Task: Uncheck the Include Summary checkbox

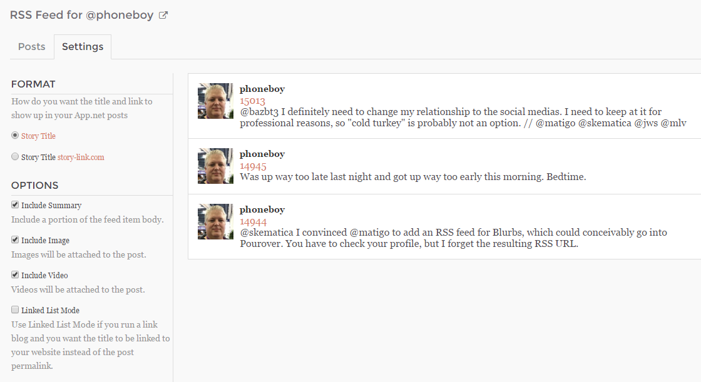Action: click(15, 205)
